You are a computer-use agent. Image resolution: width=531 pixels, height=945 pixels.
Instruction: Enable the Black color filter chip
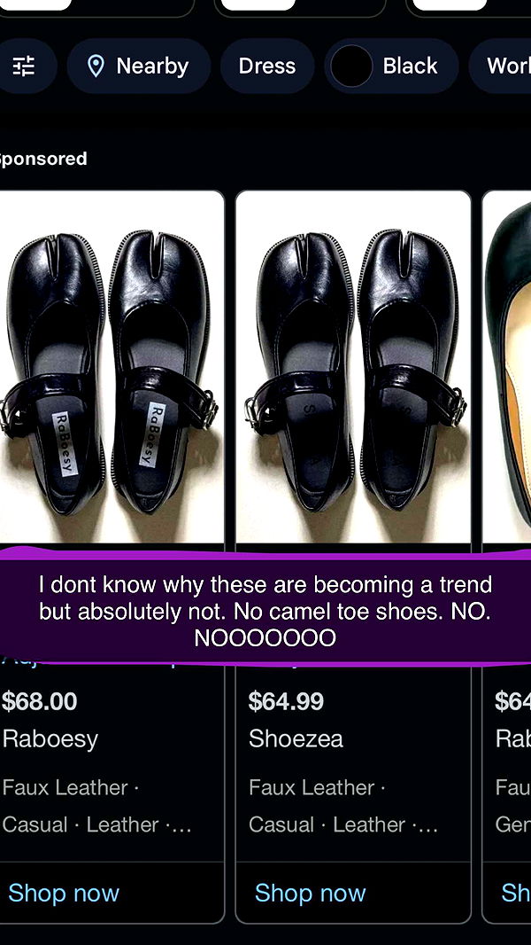coord(391,66)
